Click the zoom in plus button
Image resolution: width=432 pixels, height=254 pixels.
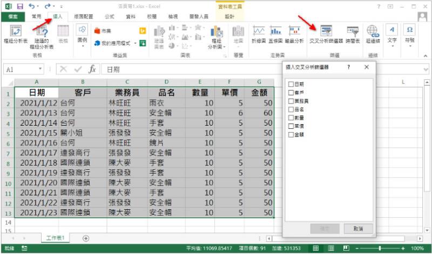403,248
